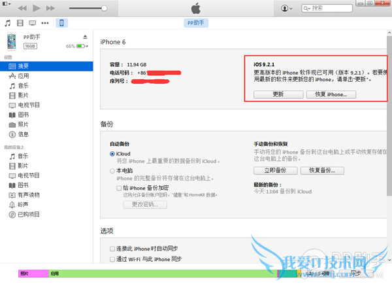Click the fast-forward next track button
Viewport: 392px width, 284px height.
click(50, 9)
